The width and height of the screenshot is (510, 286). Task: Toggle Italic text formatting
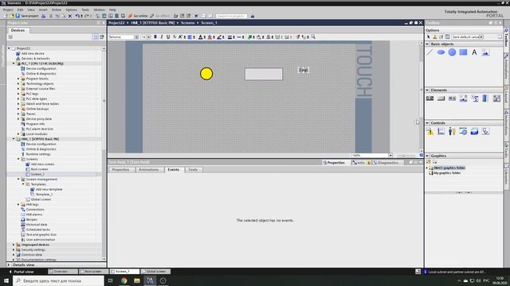click(x=162, y=37)
